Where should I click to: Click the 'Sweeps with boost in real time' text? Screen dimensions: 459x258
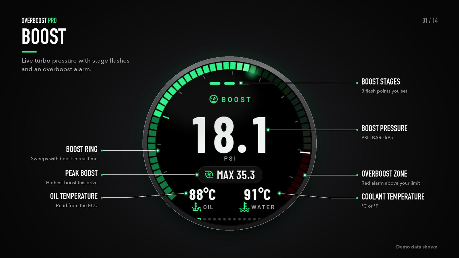pos(64,159)
